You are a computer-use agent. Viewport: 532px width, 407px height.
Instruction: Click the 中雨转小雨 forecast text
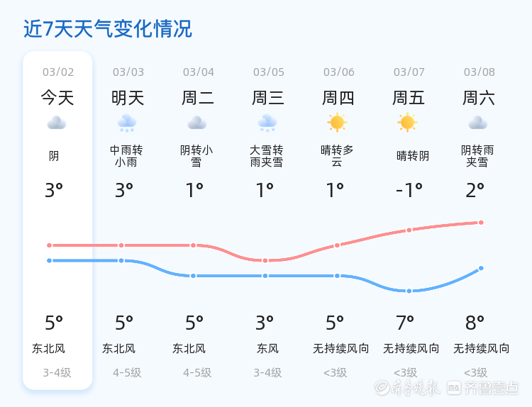[126, 156]
